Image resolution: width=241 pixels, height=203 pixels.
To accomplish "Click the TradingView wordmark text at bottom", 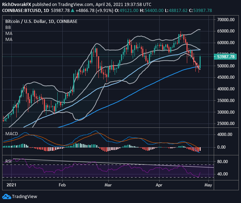I will (x=24, y=197).
